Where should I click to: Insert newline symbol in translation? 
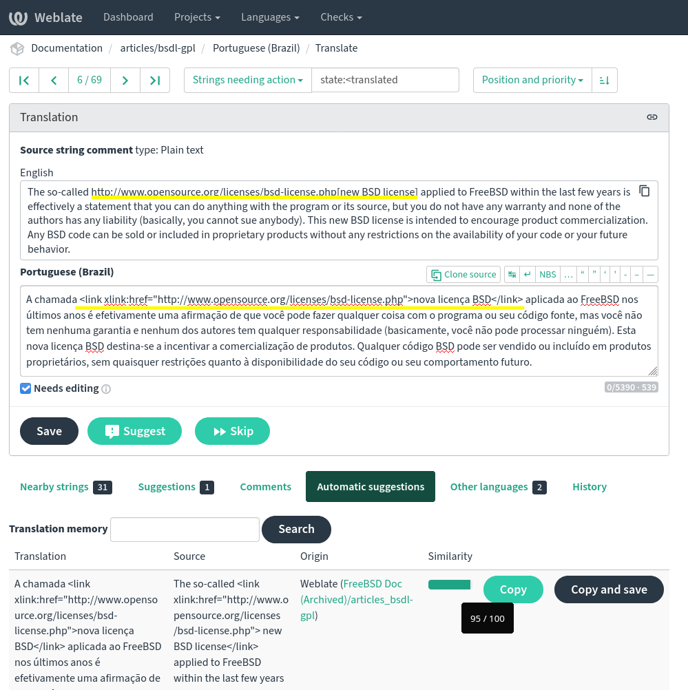coord(527,274)
